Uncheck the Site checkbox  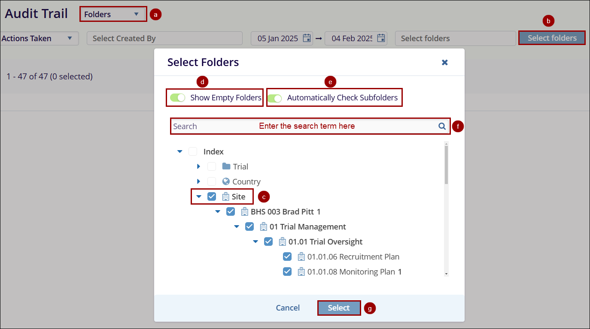click(212, 196)
